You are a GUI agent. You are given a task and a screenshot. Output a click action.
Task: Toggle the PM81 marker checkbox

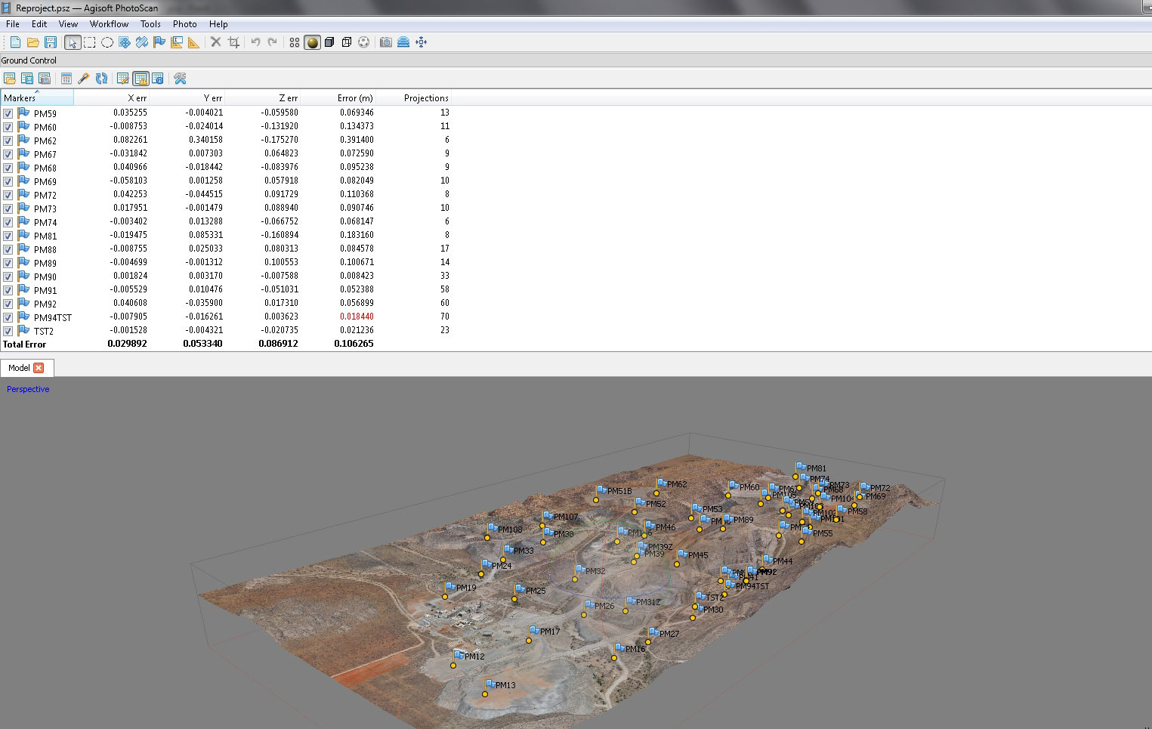tap(8, 236)
